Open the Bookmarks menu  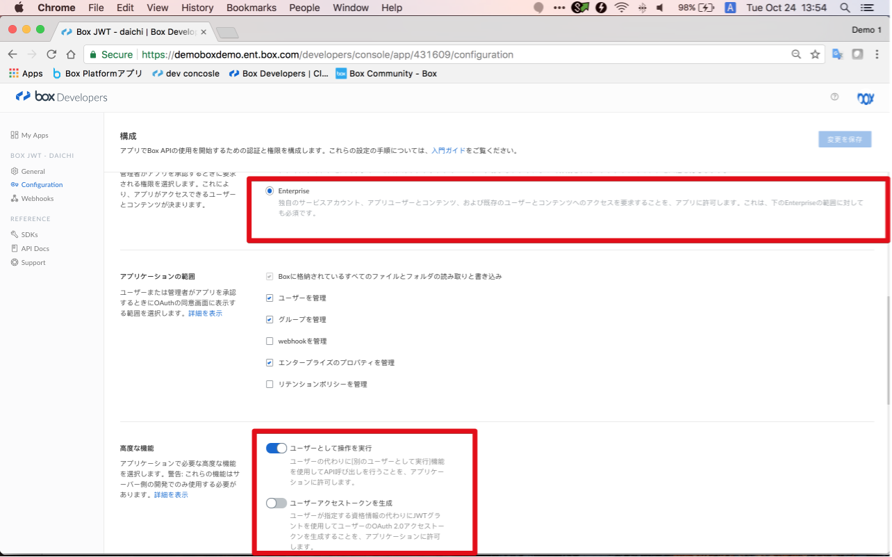(x=251, y=8)
